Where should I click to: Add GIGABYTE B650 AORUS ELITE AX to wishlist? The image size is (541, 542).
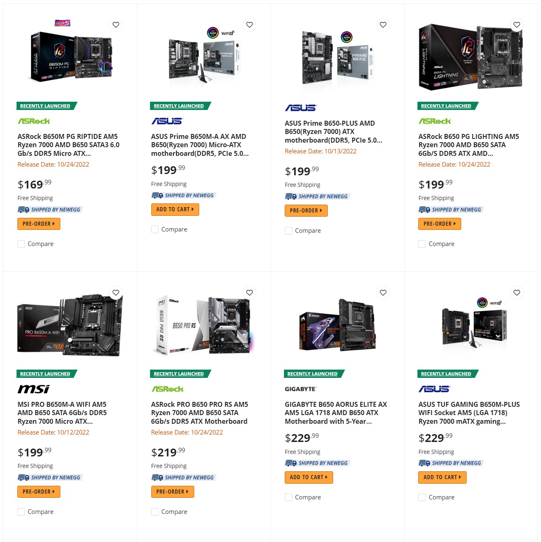point(383,292)
